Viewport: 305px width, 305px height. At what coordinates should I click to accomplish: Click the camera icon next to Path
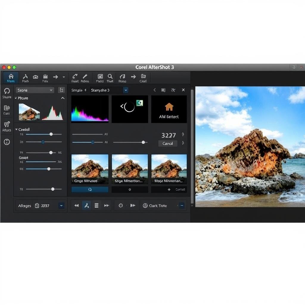[x=35, y=77]
